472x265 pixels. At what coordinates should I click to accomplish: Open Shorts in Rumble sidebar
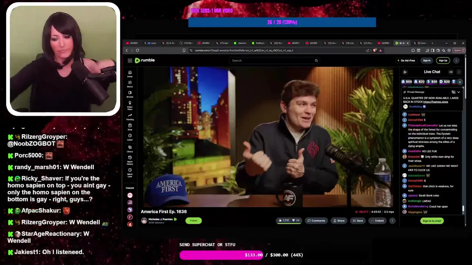(130, 84)
